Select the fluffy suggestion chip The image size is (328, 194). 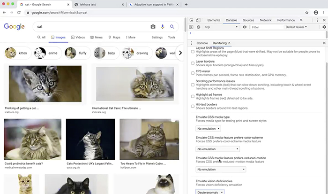(77, 53)
